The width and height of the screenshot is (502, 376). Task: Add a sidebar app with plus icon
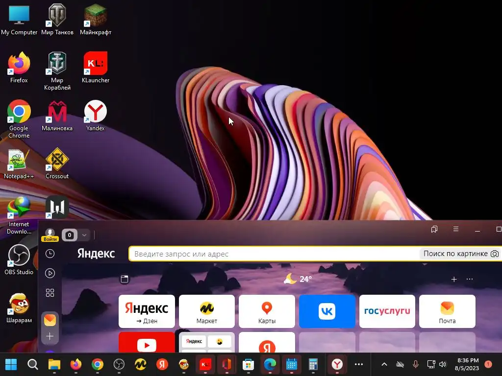[x=50, y=336]
